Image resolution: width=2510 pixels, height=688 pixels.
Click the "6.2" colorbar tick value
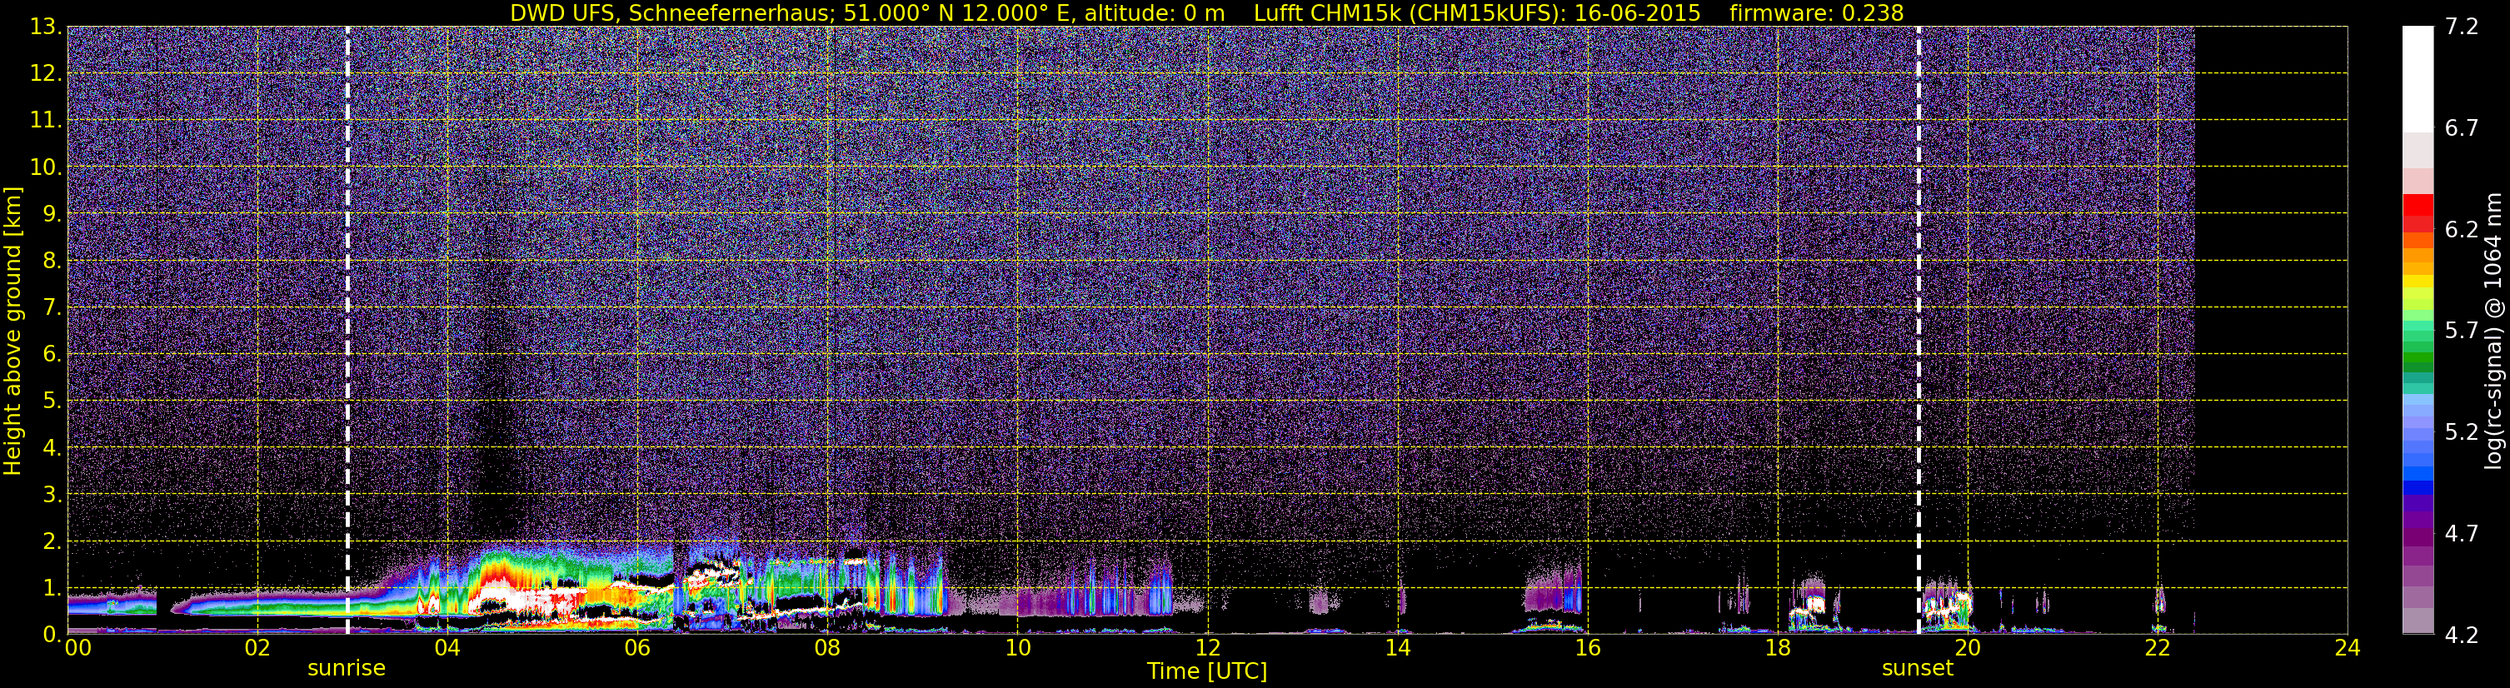click(x=2462, y=230)
